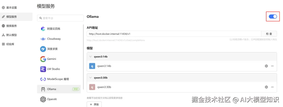Click the 检查 button
This screenshot has height=107, width=283.
click(269, 34)
